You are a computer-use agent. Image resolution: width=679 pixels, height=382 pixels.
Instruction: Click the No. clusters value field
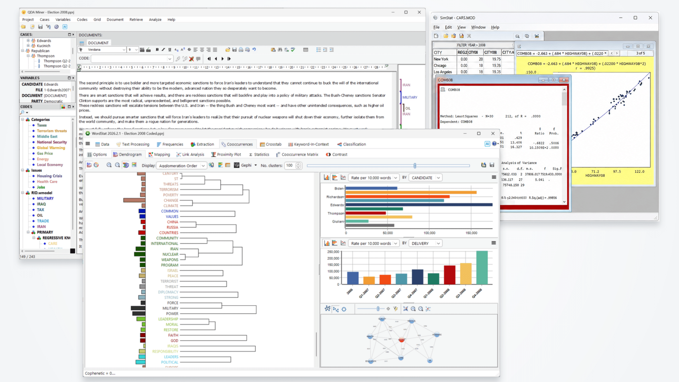coord(290,166)
